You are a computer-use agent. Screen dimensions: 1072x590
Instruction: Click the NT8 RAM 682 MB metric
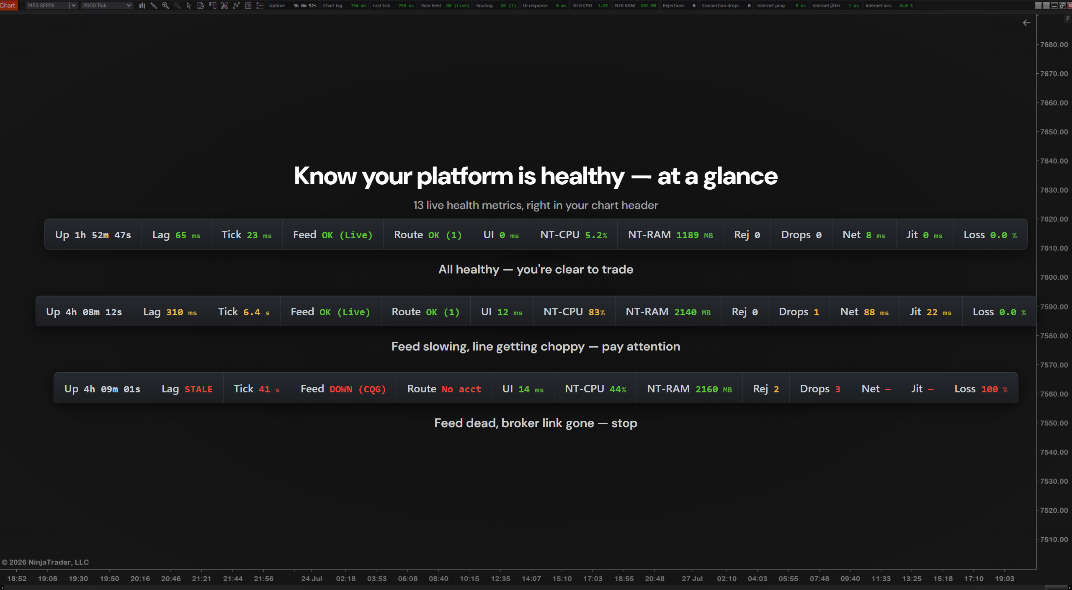click(635, 5)
